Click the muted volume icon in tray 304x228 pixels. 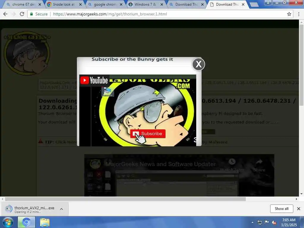coord(274,222)
